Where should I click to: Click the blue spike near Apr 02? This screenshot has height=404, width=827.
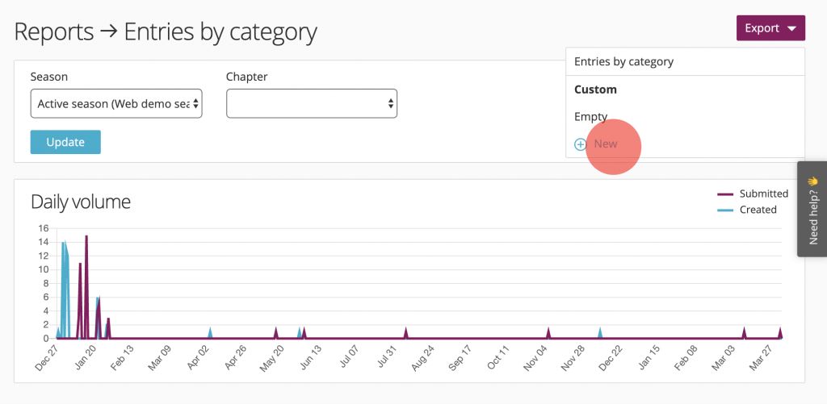tap(210, 331)
